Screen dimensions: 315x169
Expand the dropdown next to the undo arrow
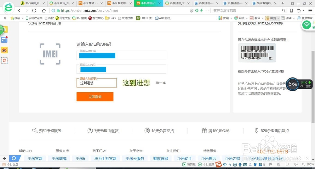click(x=304, y=10)
